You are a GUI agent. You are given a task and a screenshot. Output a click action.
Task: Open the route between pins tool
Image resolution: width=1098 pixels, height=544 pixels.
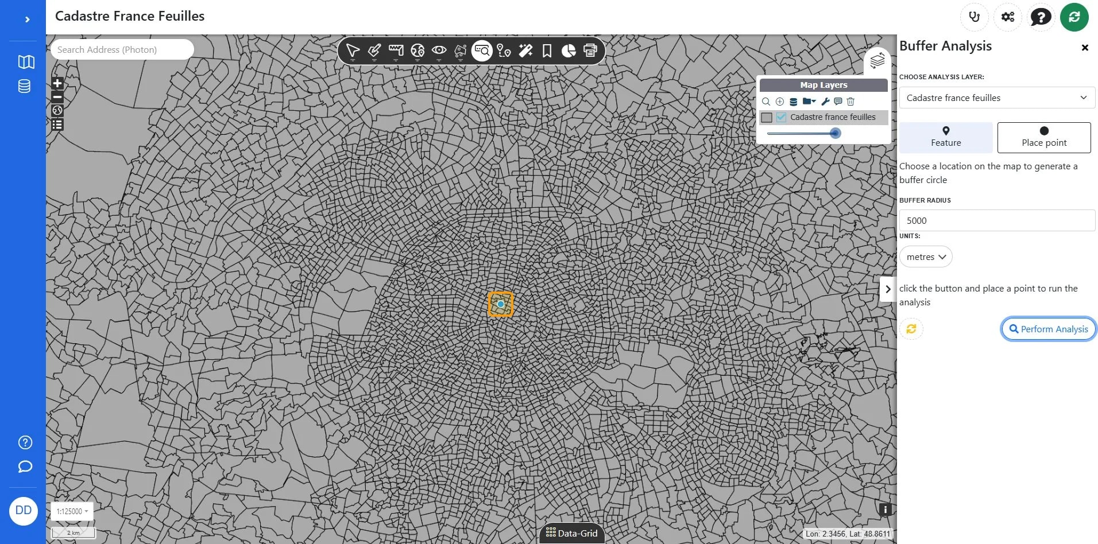pos(504,51)
